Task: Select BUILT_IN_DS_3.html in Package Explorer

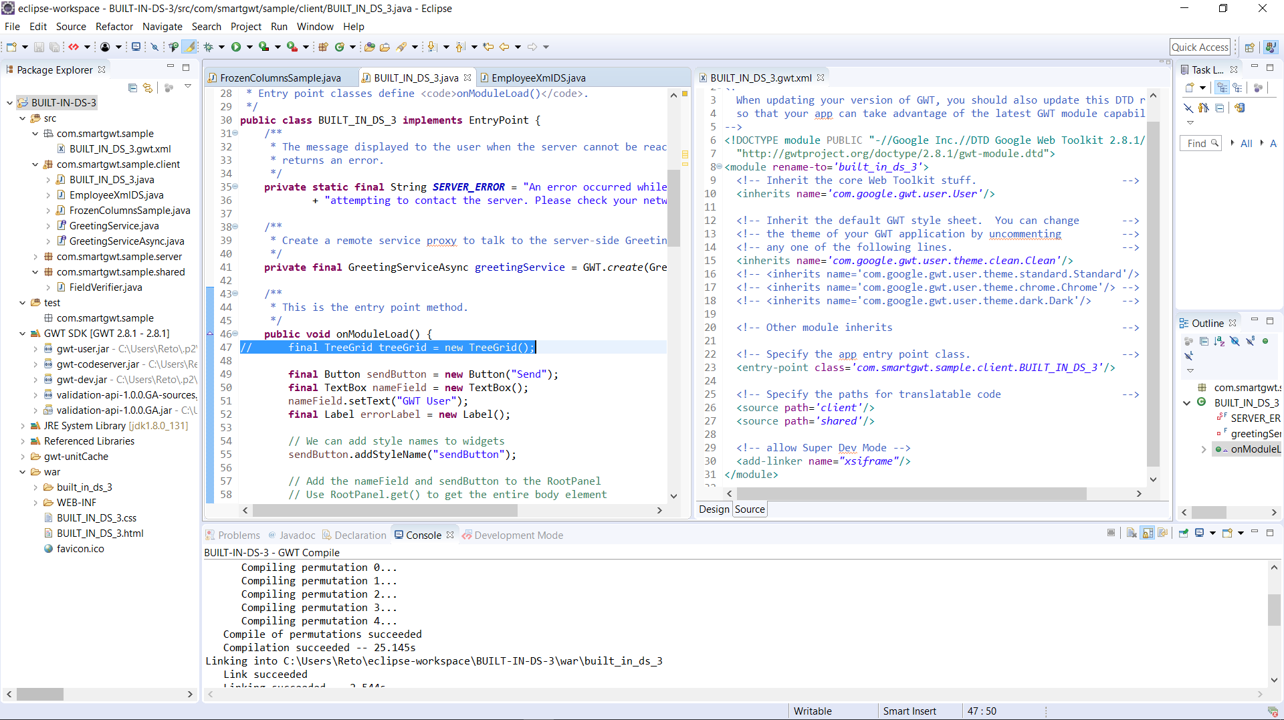Action: pyautogui.click(x=100, y=533)
